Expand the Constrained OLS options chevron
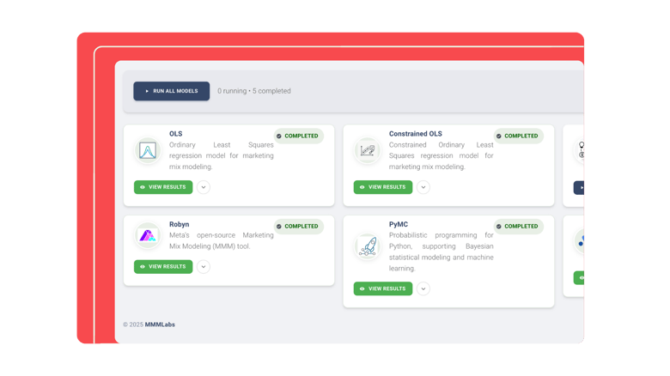The width and height of the screenshot is (670, 376). pyautogui.click(x=423, y=187)
